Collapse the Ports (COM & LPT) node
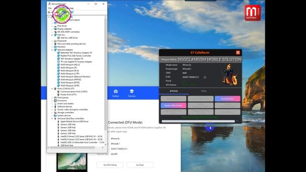The image size is (306, 172). (52, 89)
